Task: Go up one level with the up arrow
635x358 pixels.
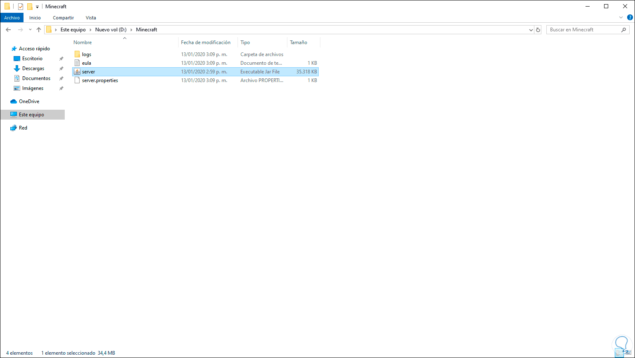Action: (39, 30)
